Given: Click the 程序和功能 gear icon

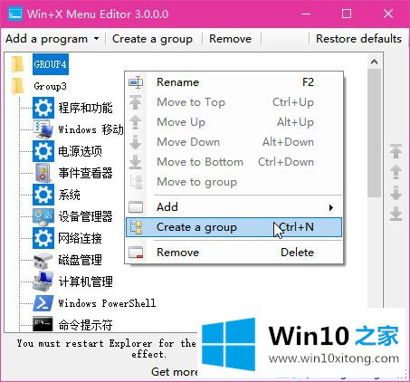Looking at the screenshot, I should [x=43, y=108].
